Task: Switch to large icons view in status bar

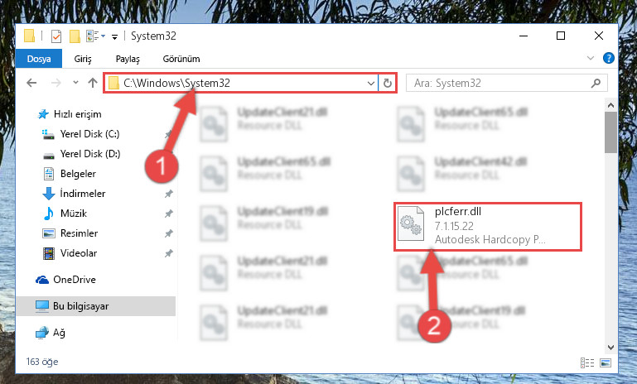Action: (x=606, y=362)
